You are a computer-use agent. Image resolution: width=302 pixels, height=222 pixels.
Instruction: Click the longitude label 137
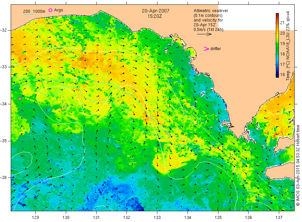279,218
